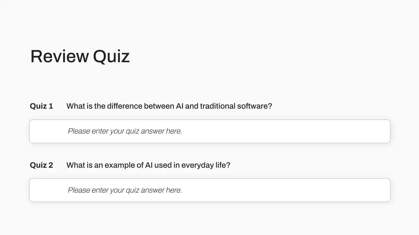Click the bold "Quiz 2" label
This screenshot has width=419, height=235.
click(41, 165)
